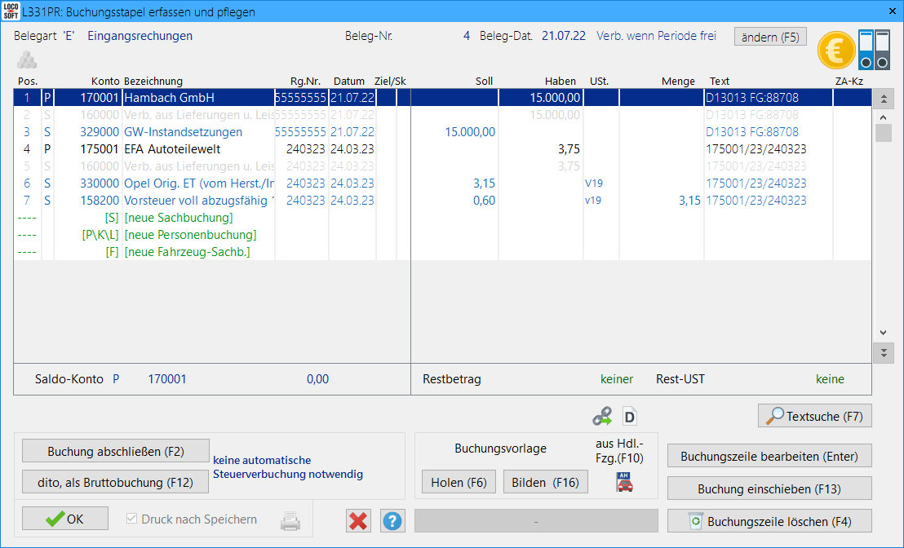Toggle 'Druck nach Speichern' checkbox
The width and height of the screenshot is (904, 548).
[132, 519]
